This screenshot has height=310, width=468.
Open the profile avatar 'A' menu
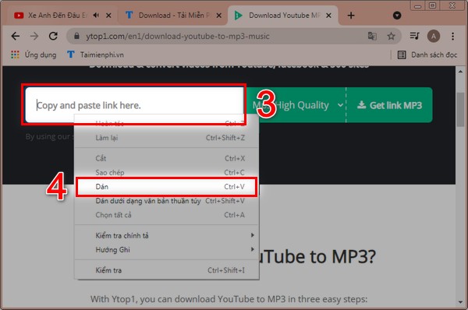(434, 36)
